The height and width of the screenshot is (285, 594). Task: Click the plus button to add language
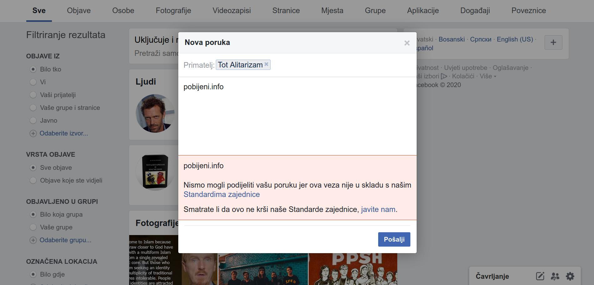point(553,42)
